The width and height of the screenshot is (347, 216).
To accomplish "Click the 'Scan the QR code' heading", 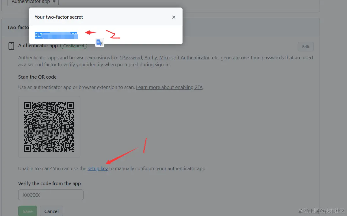I will tap(37, 77).
